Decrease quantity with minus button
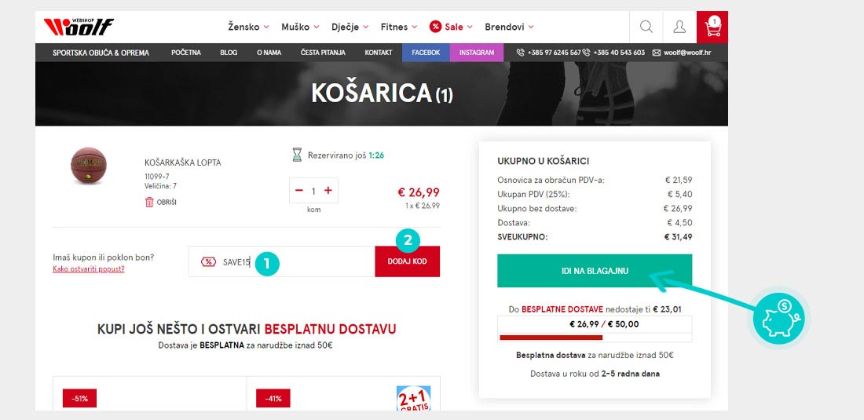Viewport: 864px width, 420px height. tap(299, 191)
